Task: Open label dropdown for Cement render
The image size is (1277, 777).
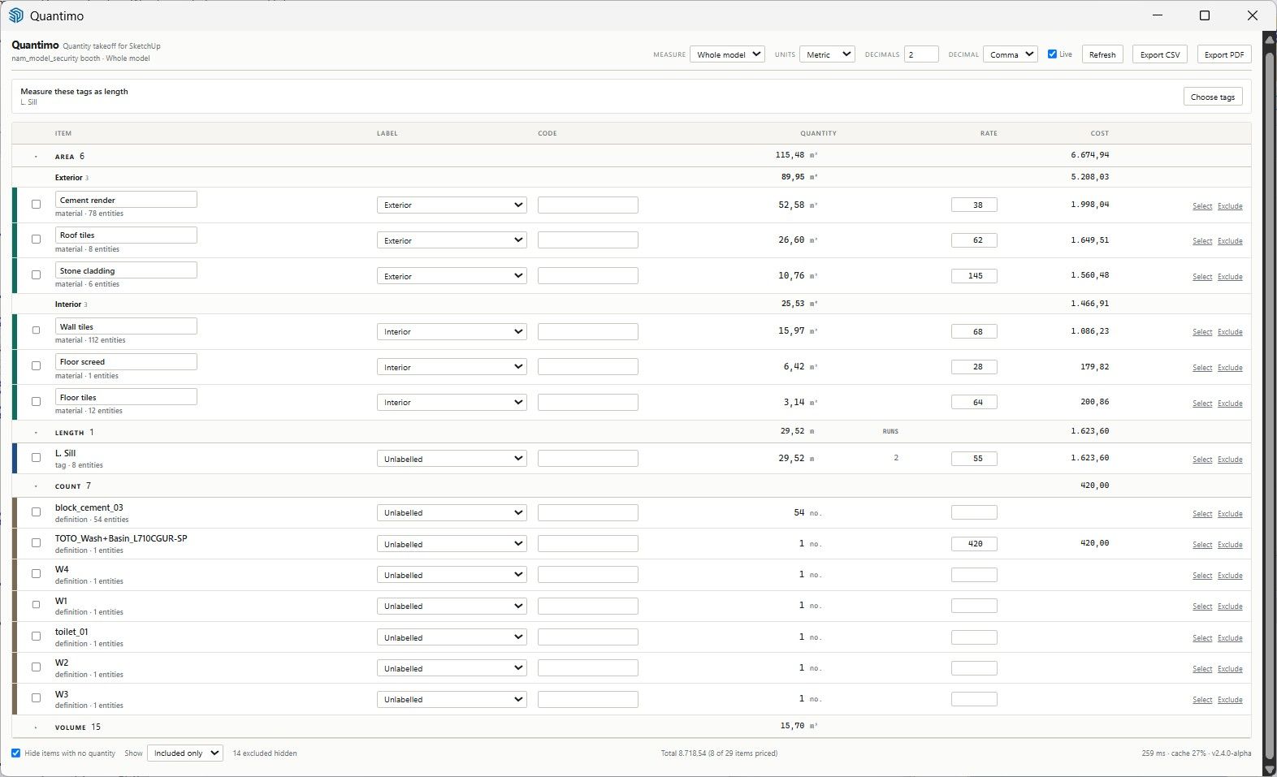Action: pyautogui.click(x=452, y=205)
